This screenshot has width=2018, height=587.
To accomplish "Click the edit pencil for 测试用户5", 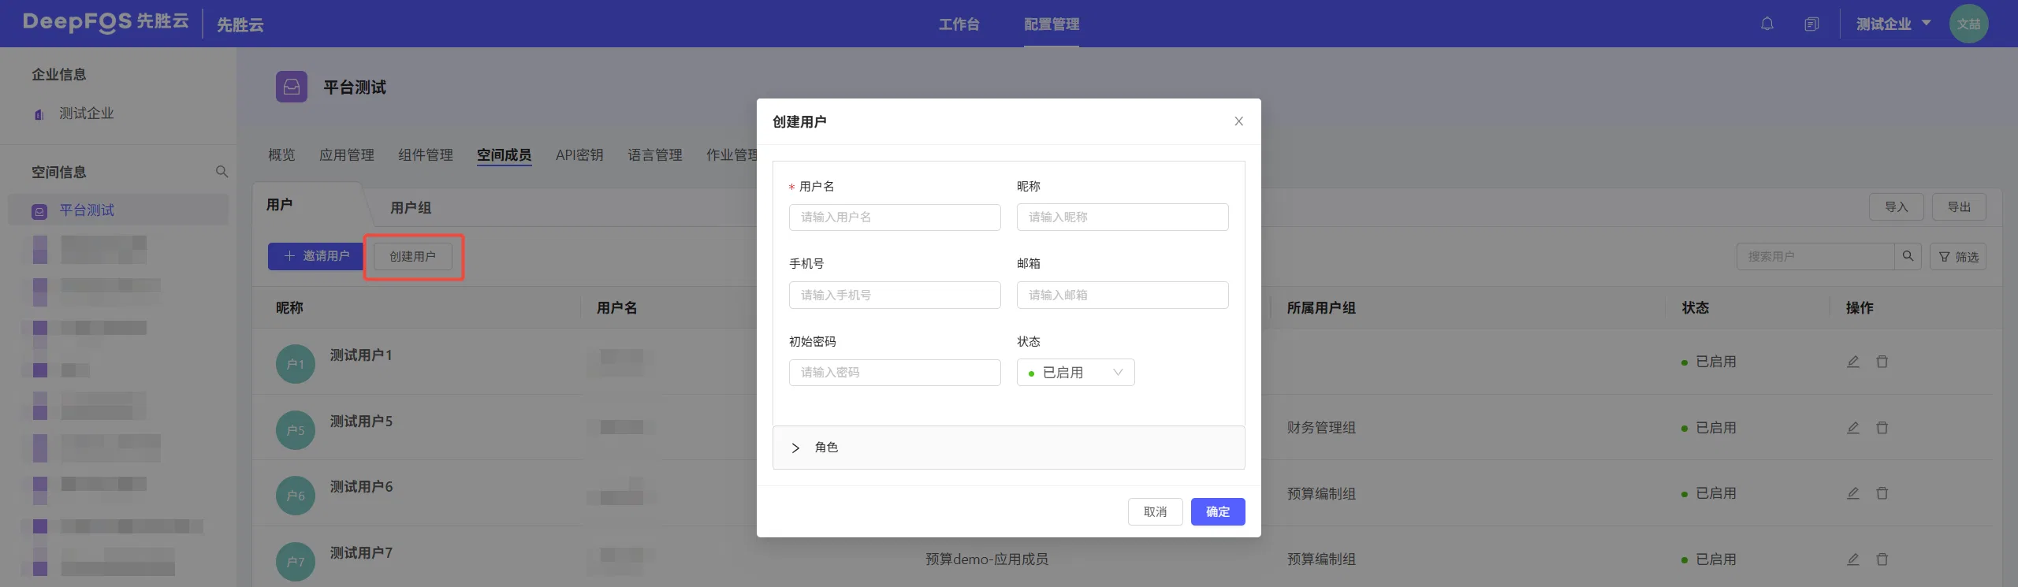I will coord(1853,428).
